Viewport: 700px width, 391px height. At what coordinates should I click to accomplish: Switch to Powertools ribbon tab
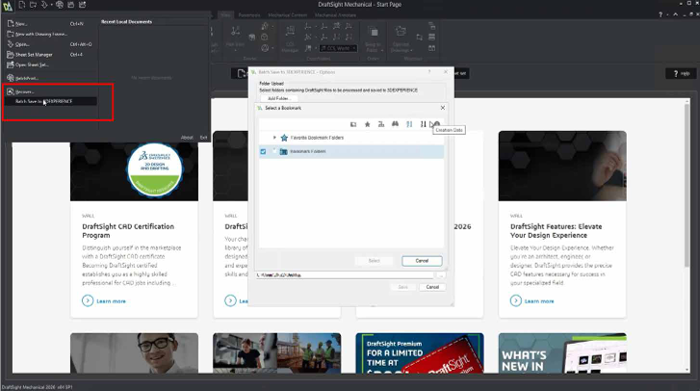(249, 15)
